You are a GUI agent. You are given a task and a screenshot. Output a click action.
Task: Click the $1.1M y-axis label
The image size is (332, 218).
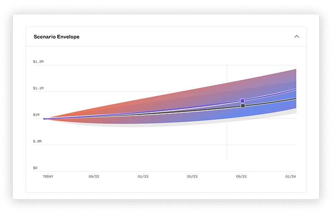[39, 88]
